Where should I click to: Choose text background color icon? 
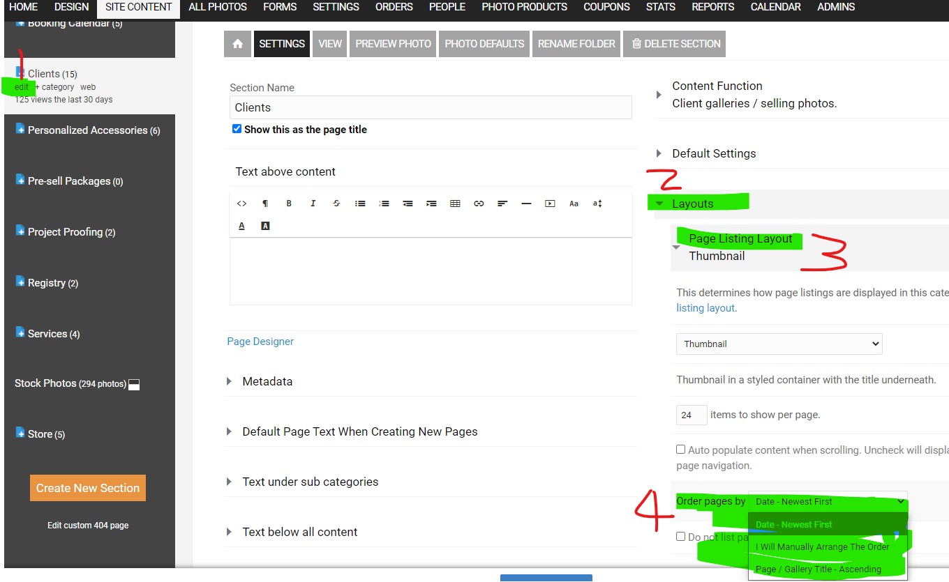click(265, 226)
